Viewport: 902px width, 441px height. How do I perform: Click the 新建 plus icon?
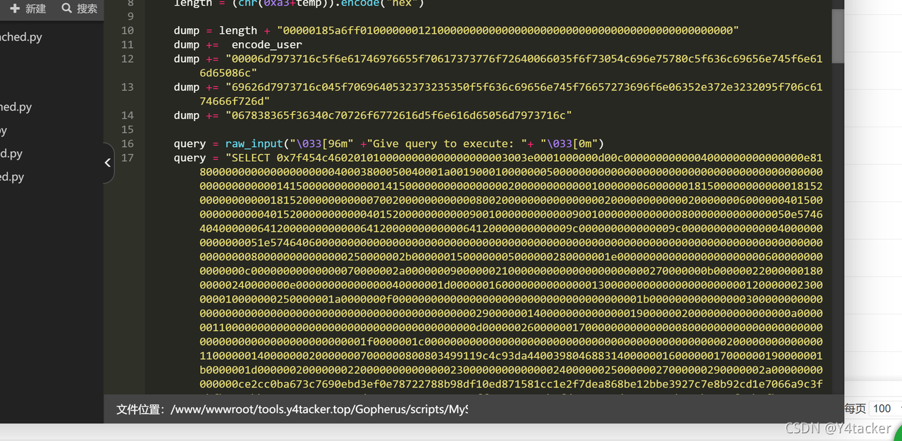click(x=14, y=8)
